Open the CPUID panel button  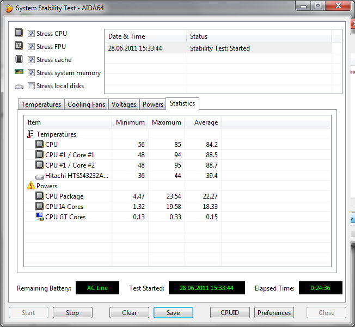point(230,312)
